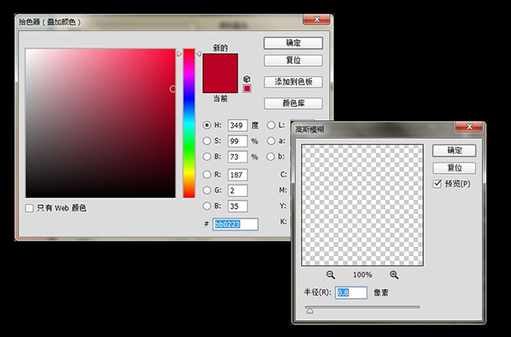Select the R red radio button
Viewport: 511px width, 337px height.
(208, 174)
